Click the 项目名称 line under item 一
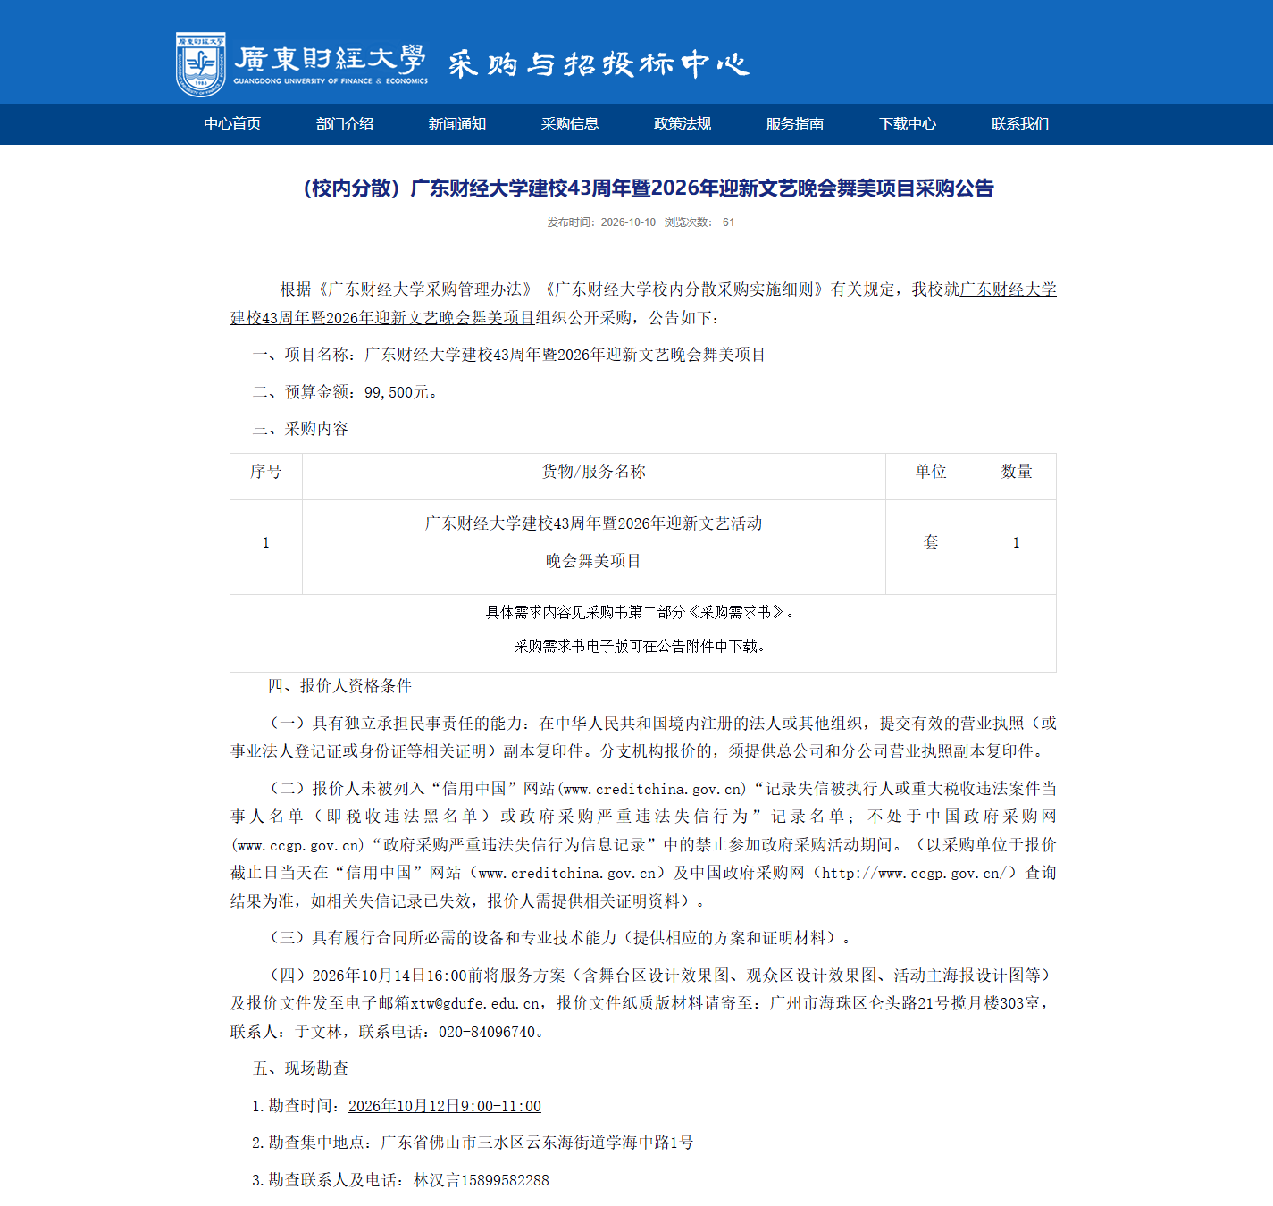The width and height of the screenshot is (1273, 1206). (x=509, y=355)
